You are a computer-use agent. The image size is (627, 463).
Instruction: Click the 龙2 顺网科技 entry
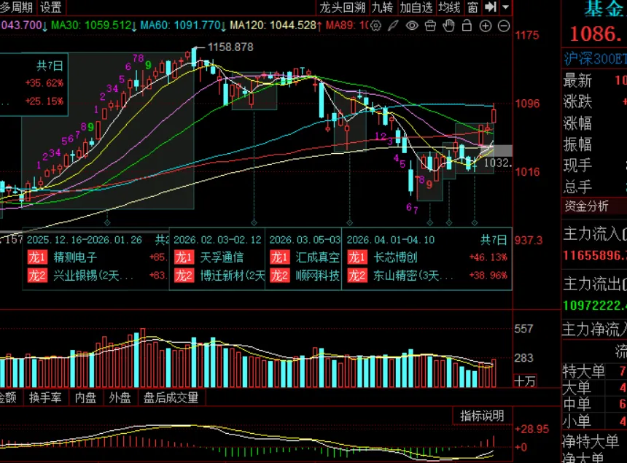pos(305,276)
